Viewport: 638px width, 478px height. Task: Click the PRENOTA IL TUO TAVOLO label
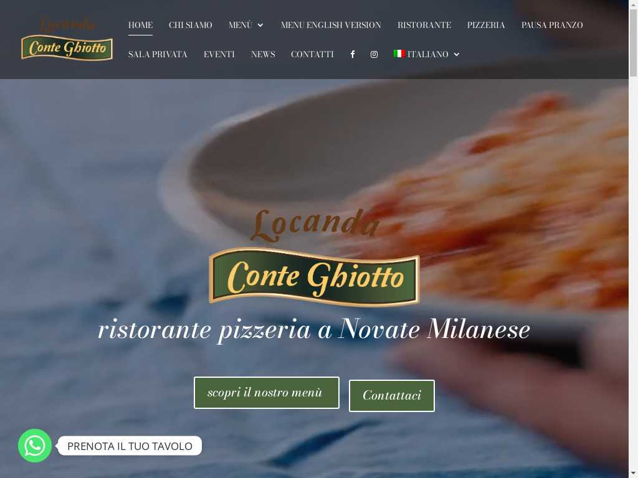(130, 446)
